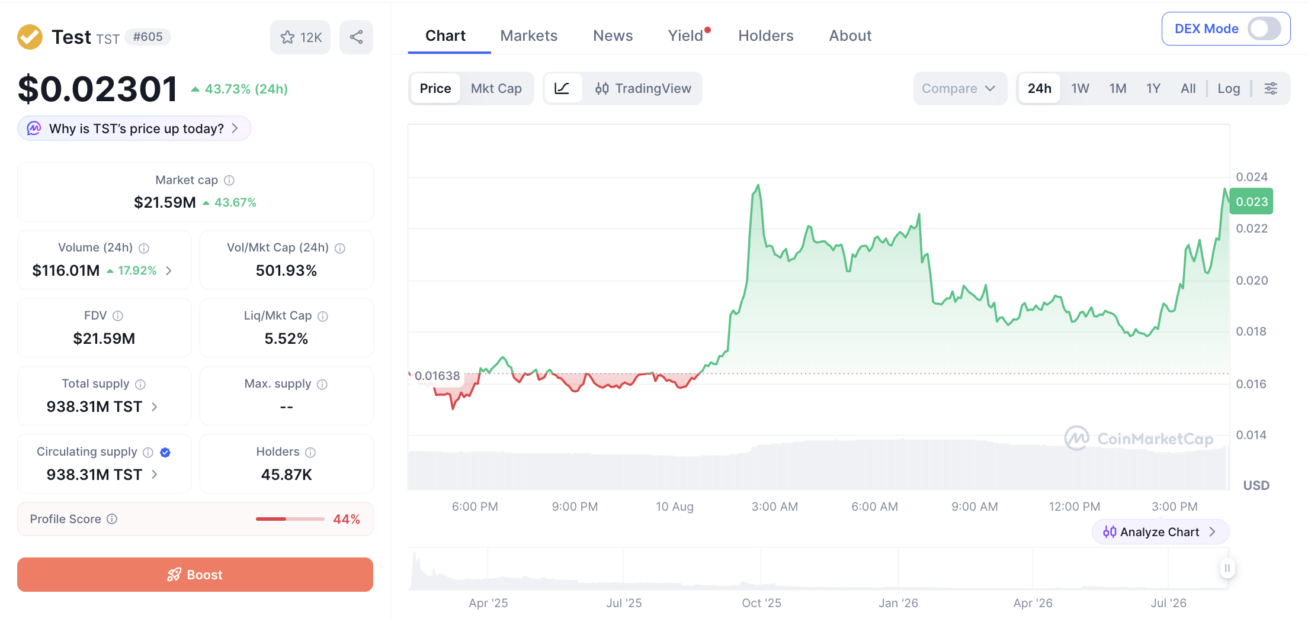
Task: Click the timeline range slider handle
Action: click(1227, 568)
